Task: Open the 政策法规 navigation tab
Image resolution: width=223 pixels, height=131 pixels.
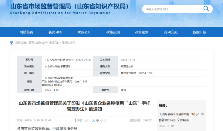Action: click(113, 32)
